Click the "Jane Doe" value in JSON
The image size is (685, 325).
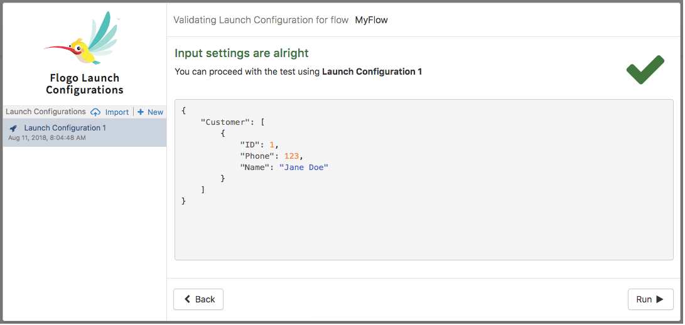pos(304,168)
